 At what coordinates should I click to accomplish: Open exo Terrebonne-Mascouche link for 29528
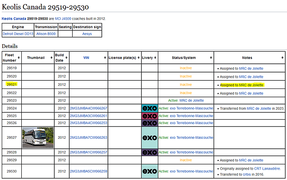tap(191, 152)
